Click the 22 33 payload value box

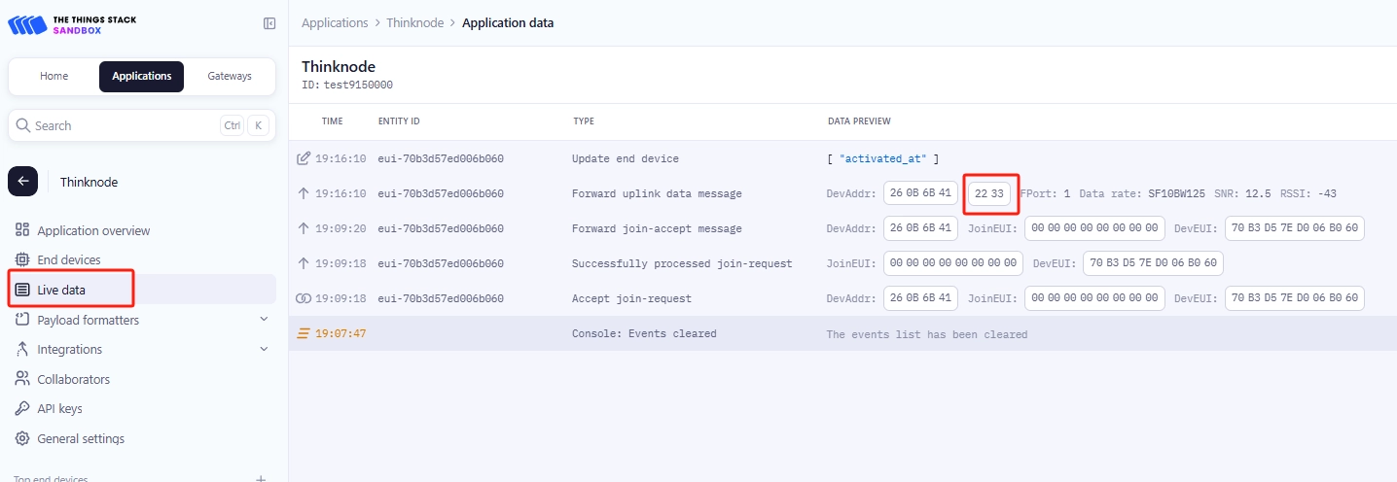988,193
